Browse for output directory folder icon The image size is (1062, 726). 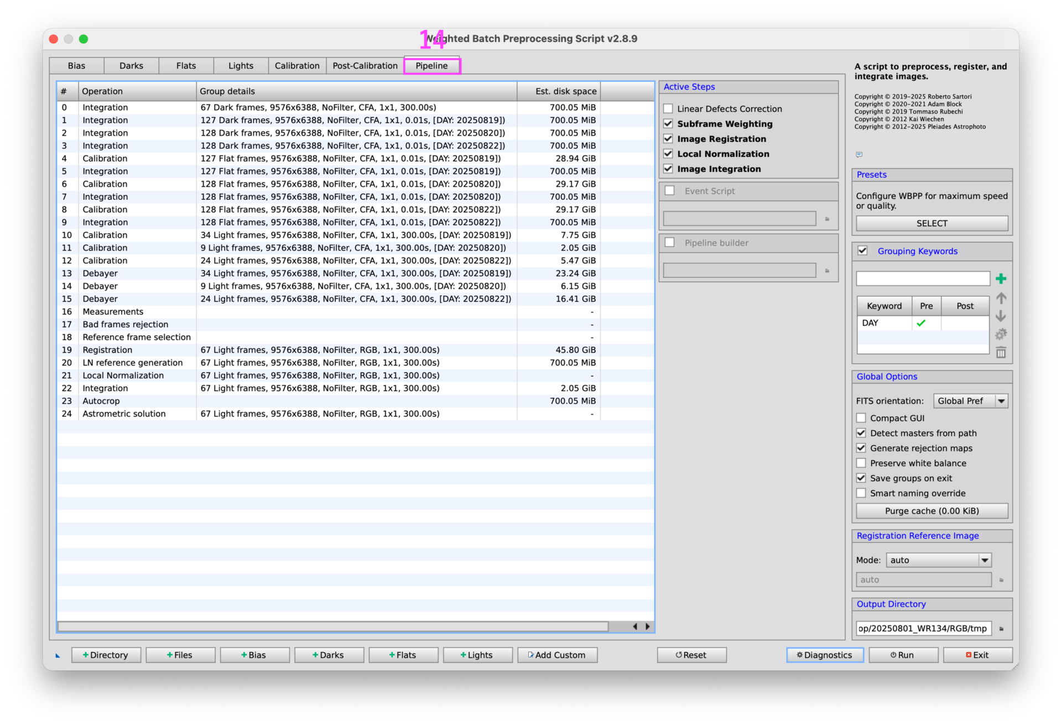point(1001,629)
